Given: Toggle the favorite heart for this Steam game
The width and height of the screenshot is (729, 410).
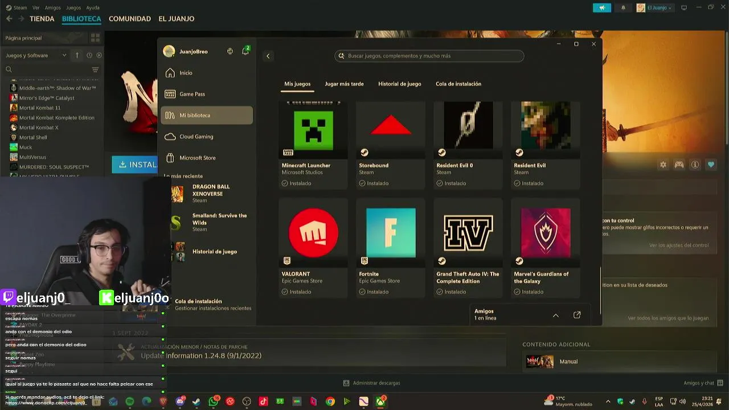Looking at the screenshot, I should pyautogui.click(x=711, y=165).
